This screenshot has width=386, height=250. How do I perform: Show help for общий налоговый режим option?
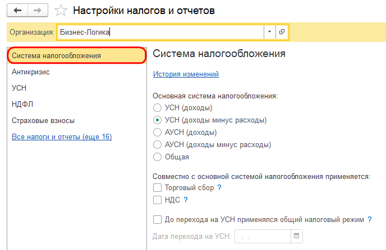tap(370, 220)
